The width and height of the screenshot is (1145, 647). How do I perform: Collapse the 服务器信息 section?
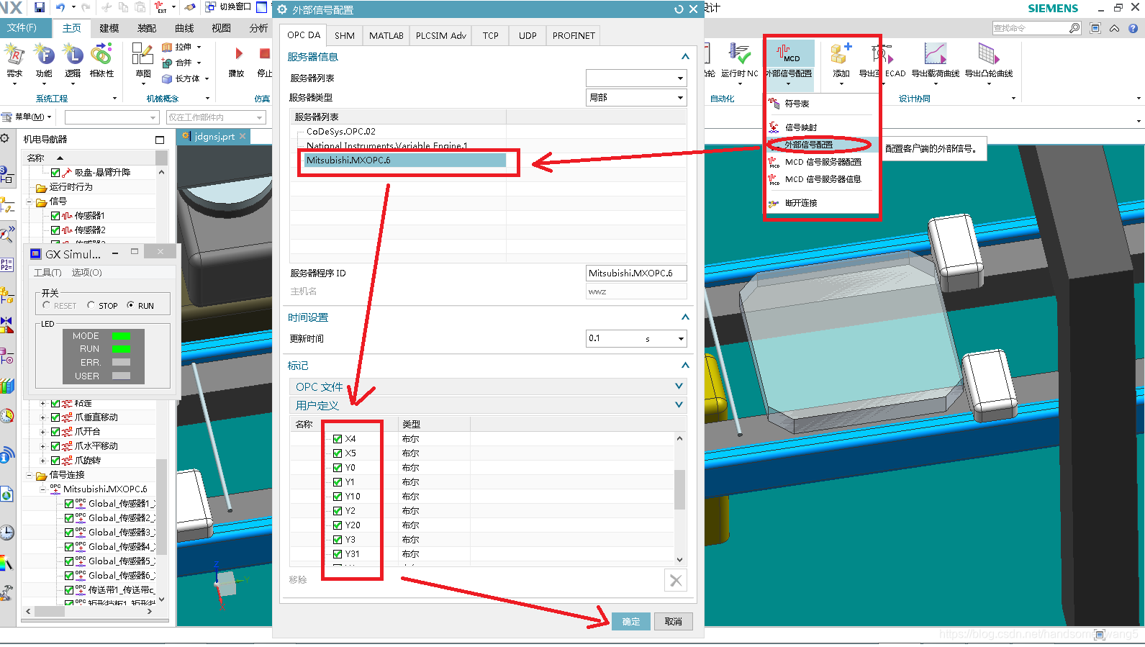tap(685, 56)
